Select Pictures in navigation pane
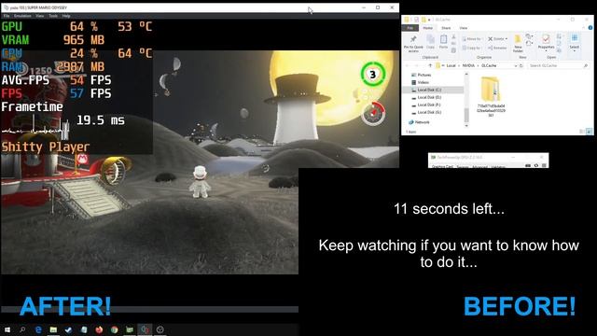Screen dimensions: 597x336 coord(423,75)
